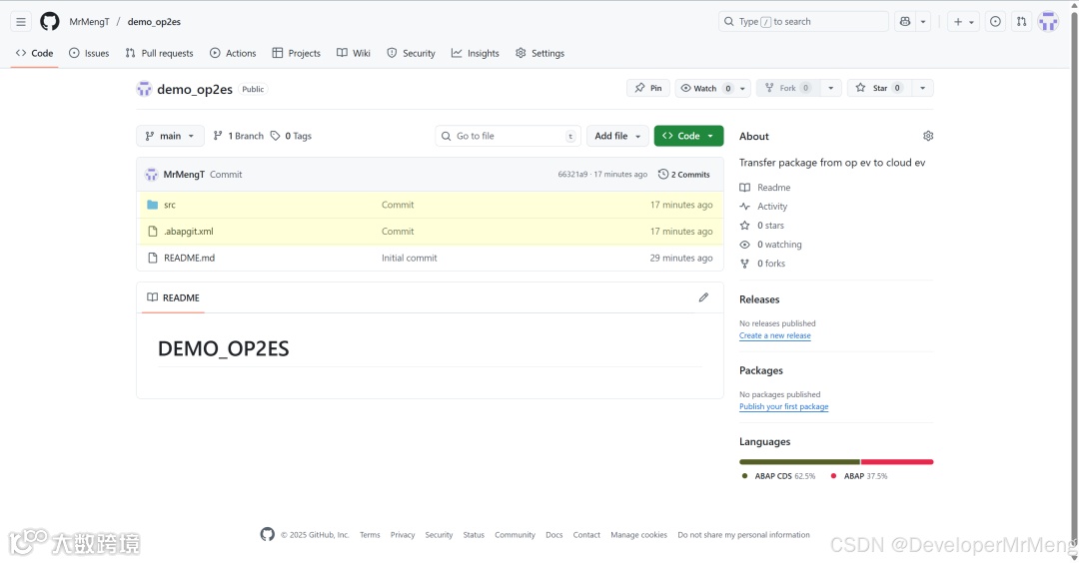Open Readme link in About
Viewport: 1079px width, 563px height.
click(x=765, y=188)
